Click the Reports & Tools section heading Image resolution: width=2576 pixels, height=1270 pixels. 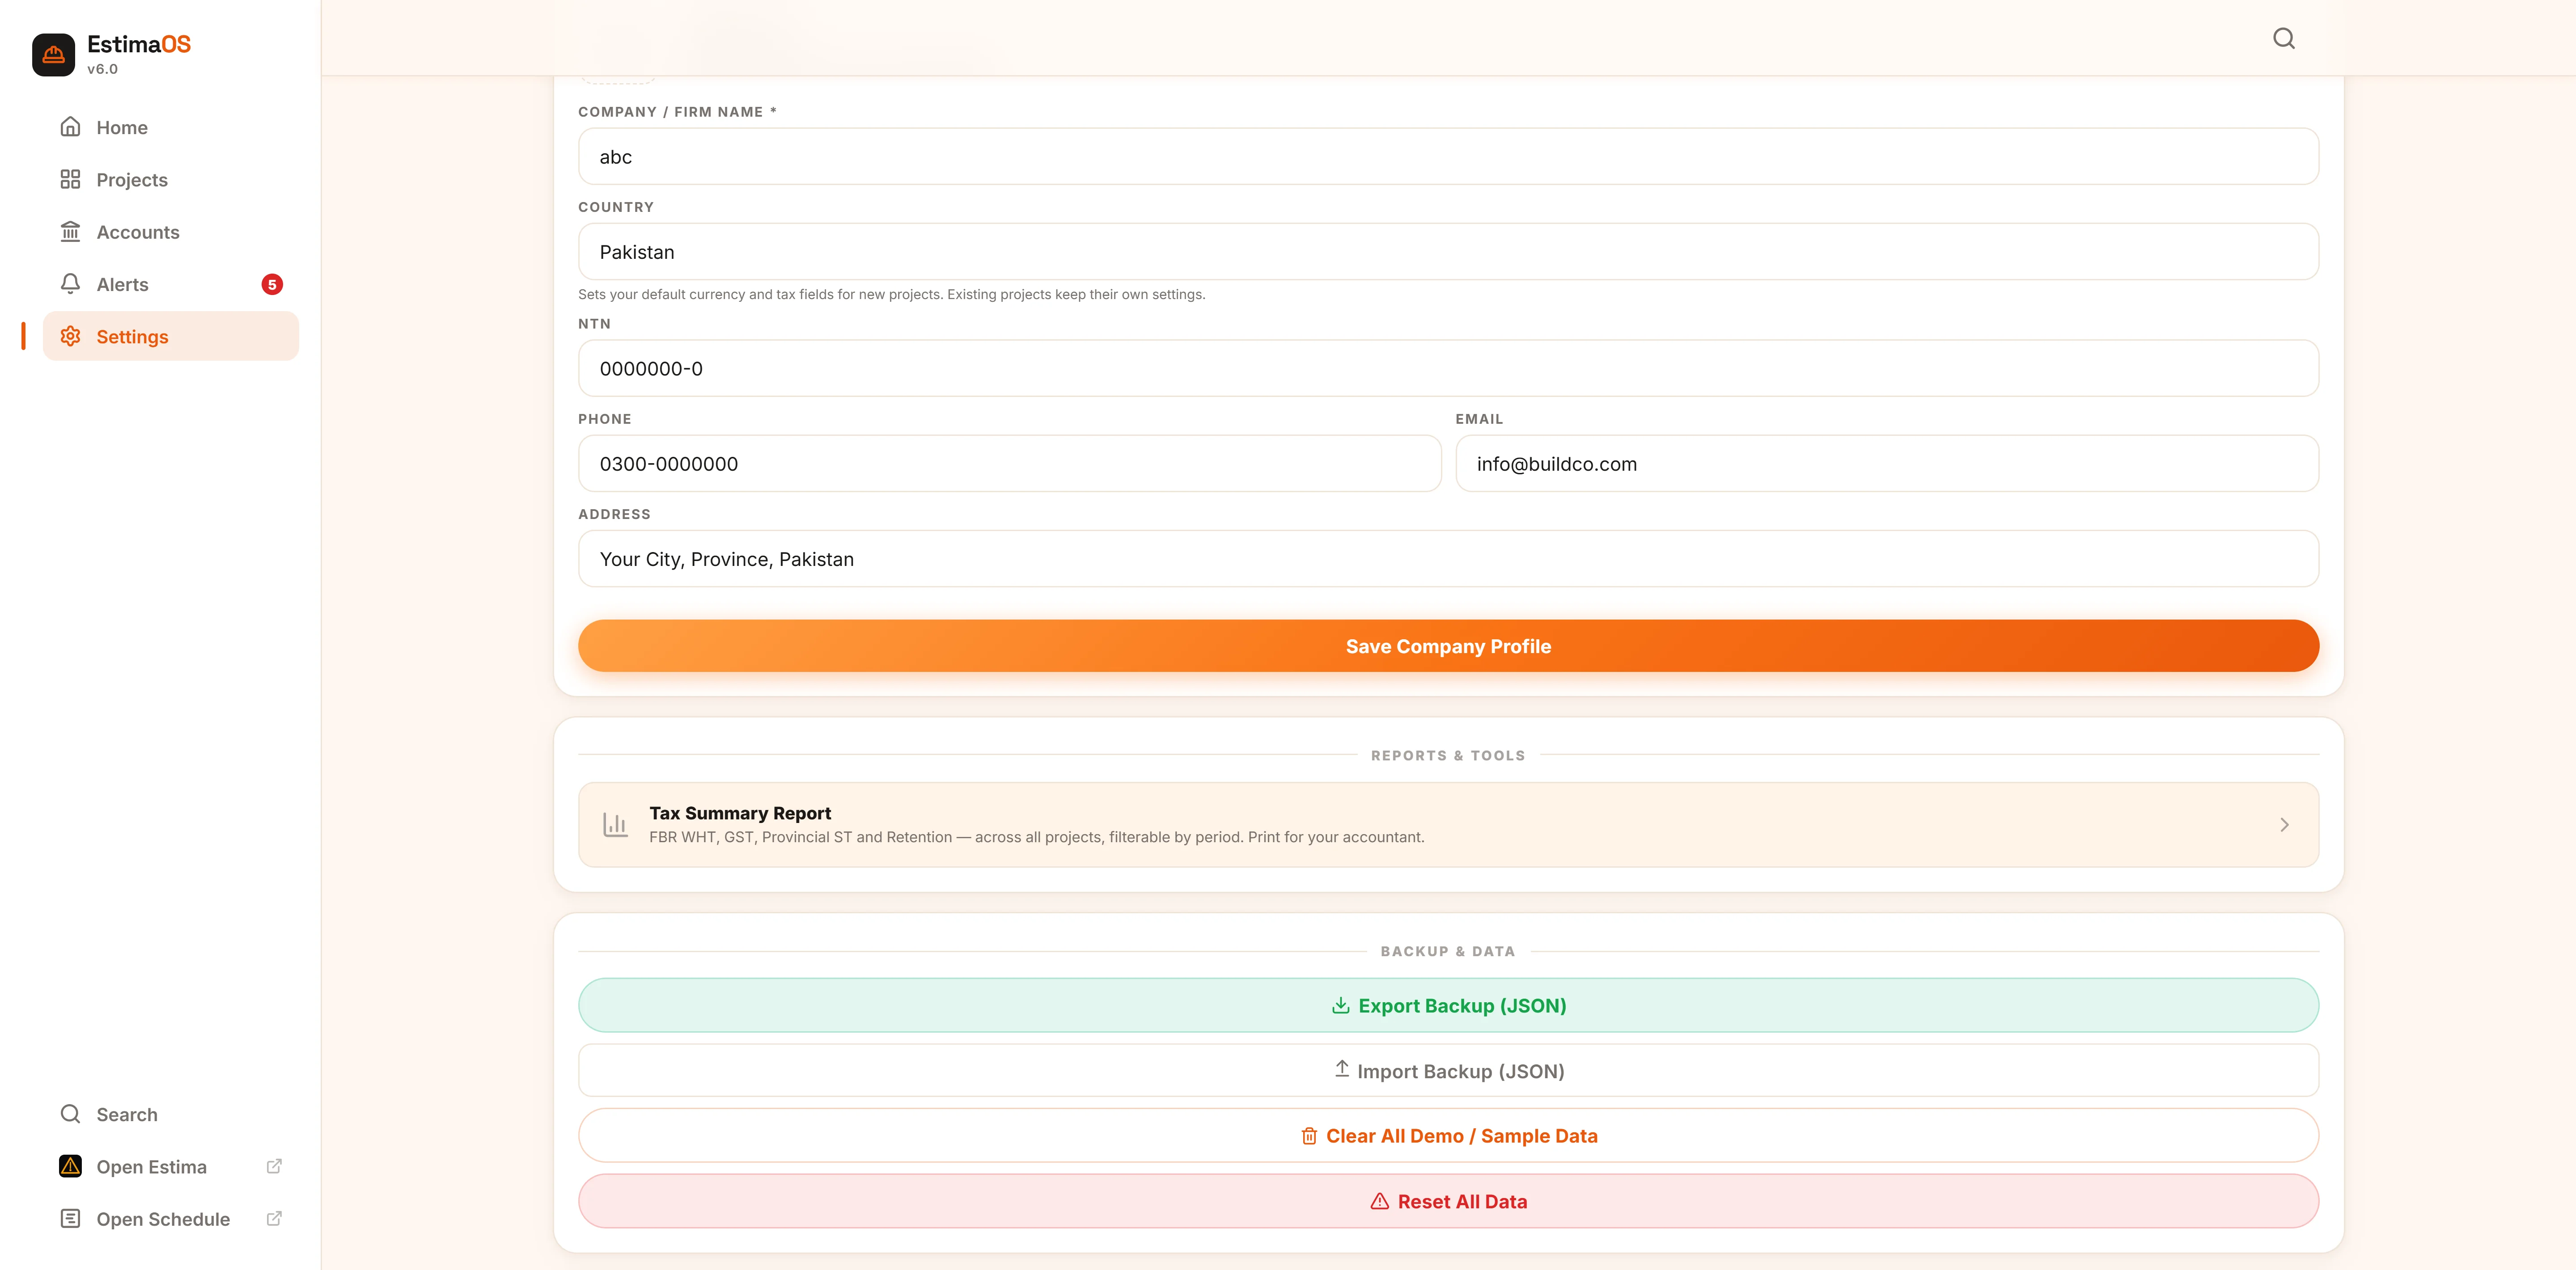(x=1448, y=755)
